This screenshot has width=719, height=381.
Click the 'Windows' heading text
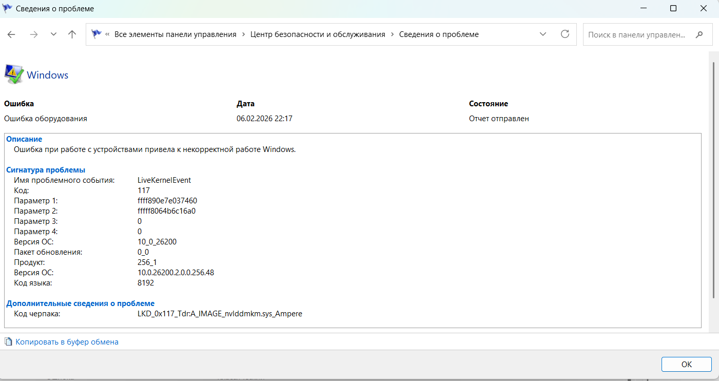point(48,75)
